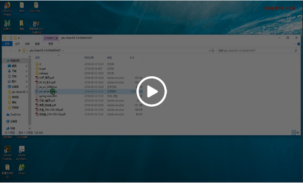303x183 pixels.
Task: Expand the address bar history dropdown
Action: tap(210, 51)
